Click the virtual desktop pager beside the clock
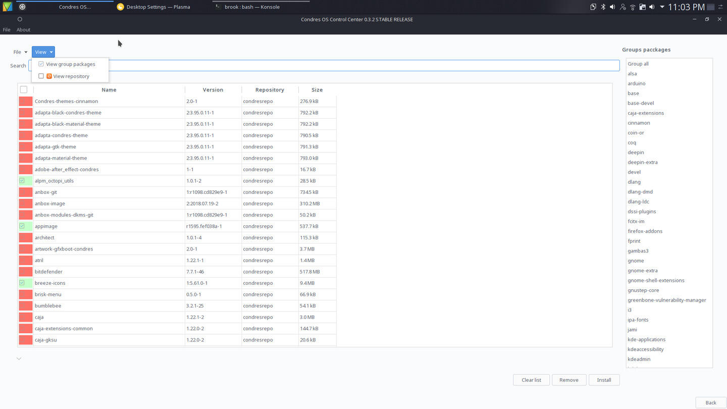The image size is (727, 409). 710,7
